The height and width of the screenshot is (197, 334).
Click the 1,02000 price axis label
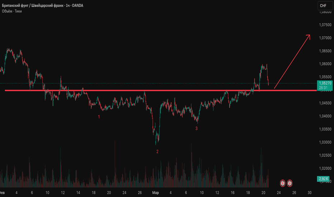click(x=325, y=168)
